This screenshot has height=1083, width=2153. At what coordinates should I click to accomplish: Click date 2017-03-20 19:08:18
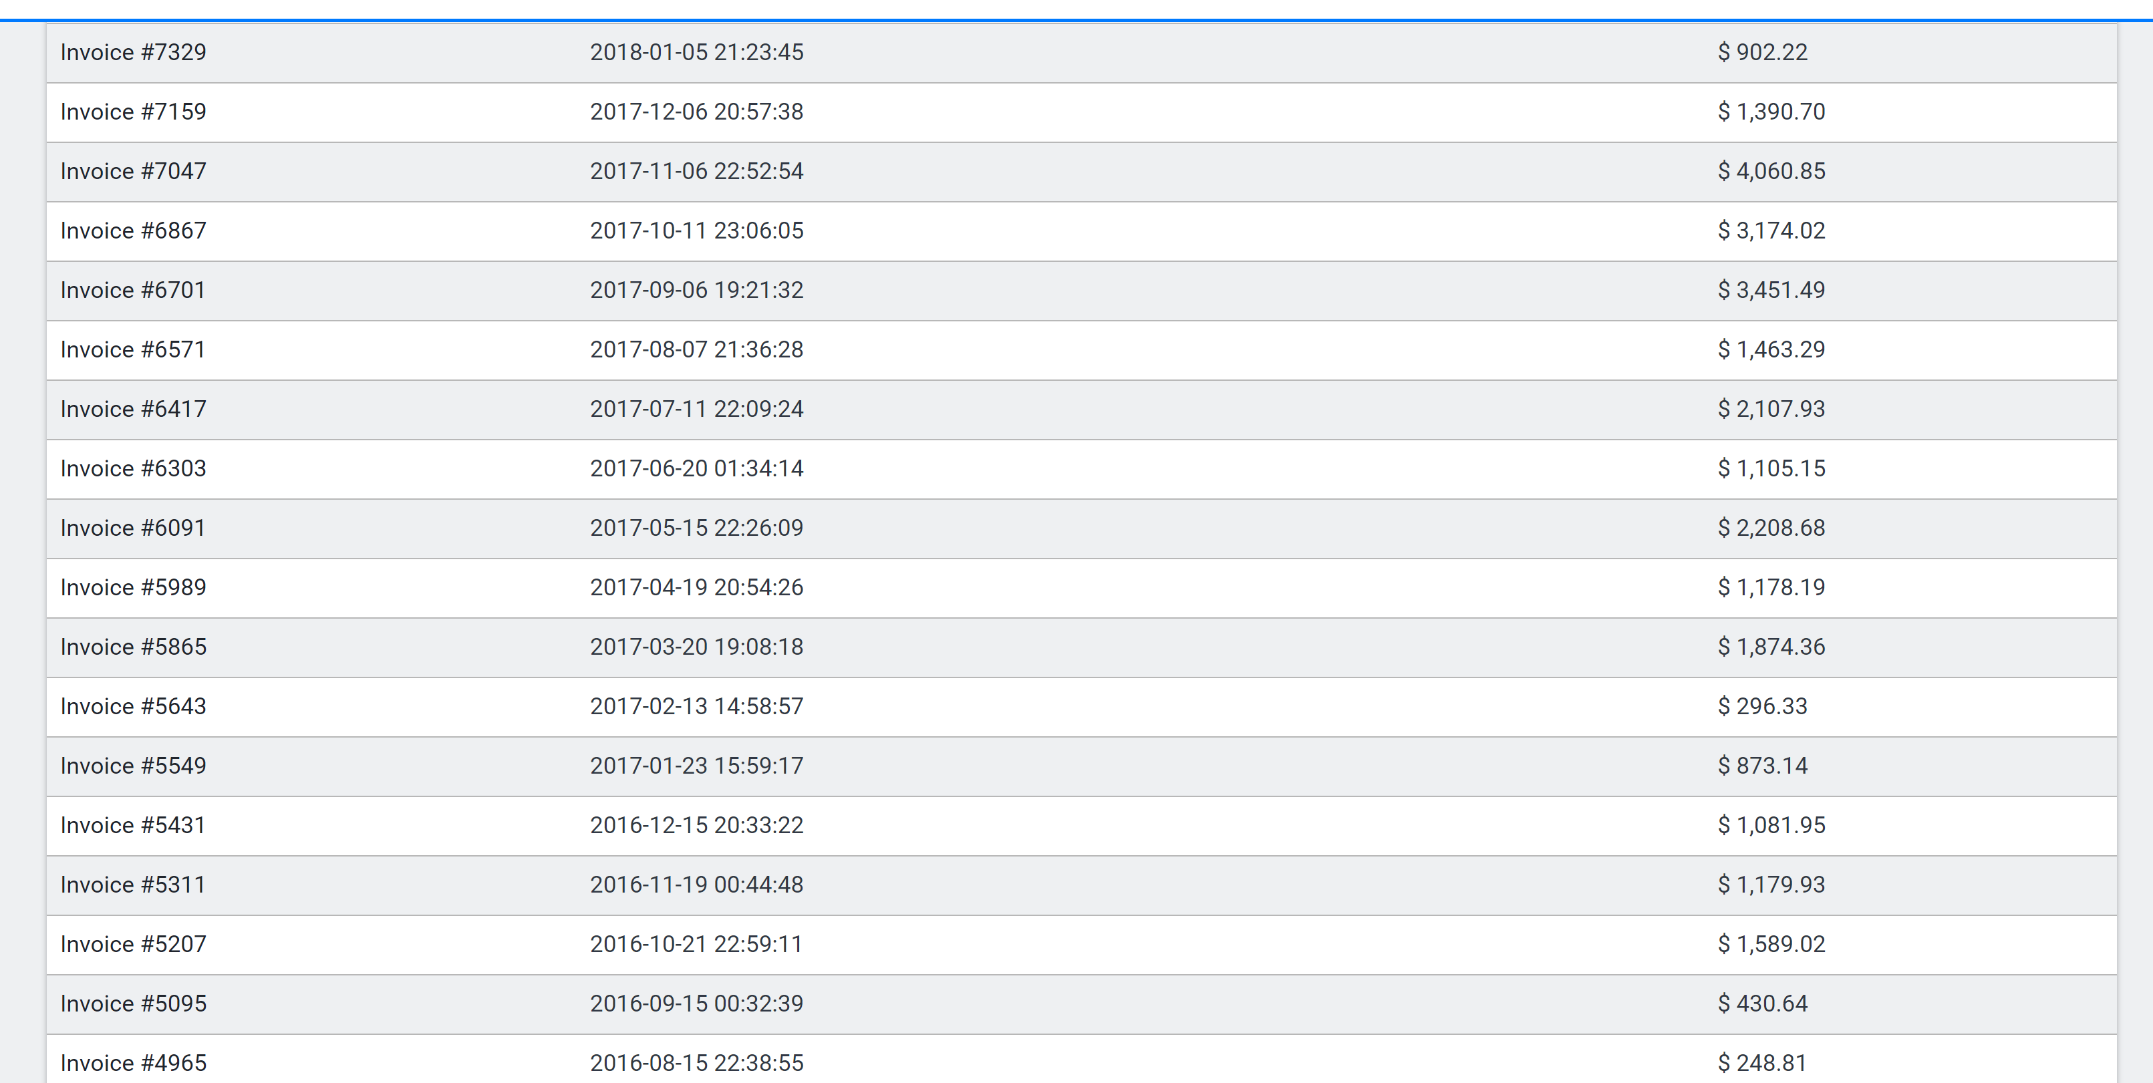[x=696, y=647]
